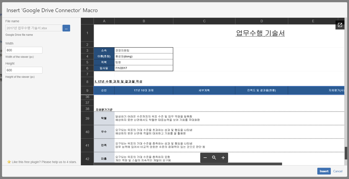
Task: Select column D header
Action: [x=262, y=21]
